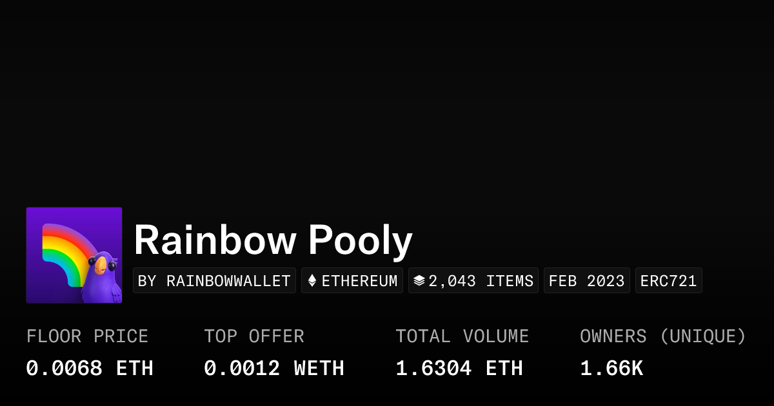Open the BY RAINBOWWALLET creator badge
Screen dimensions: 774x406
point(214,281)
